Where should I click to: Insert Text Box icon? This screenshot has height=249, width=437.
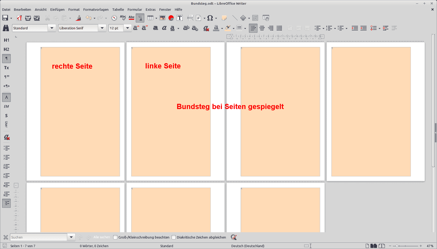[180, 18]
